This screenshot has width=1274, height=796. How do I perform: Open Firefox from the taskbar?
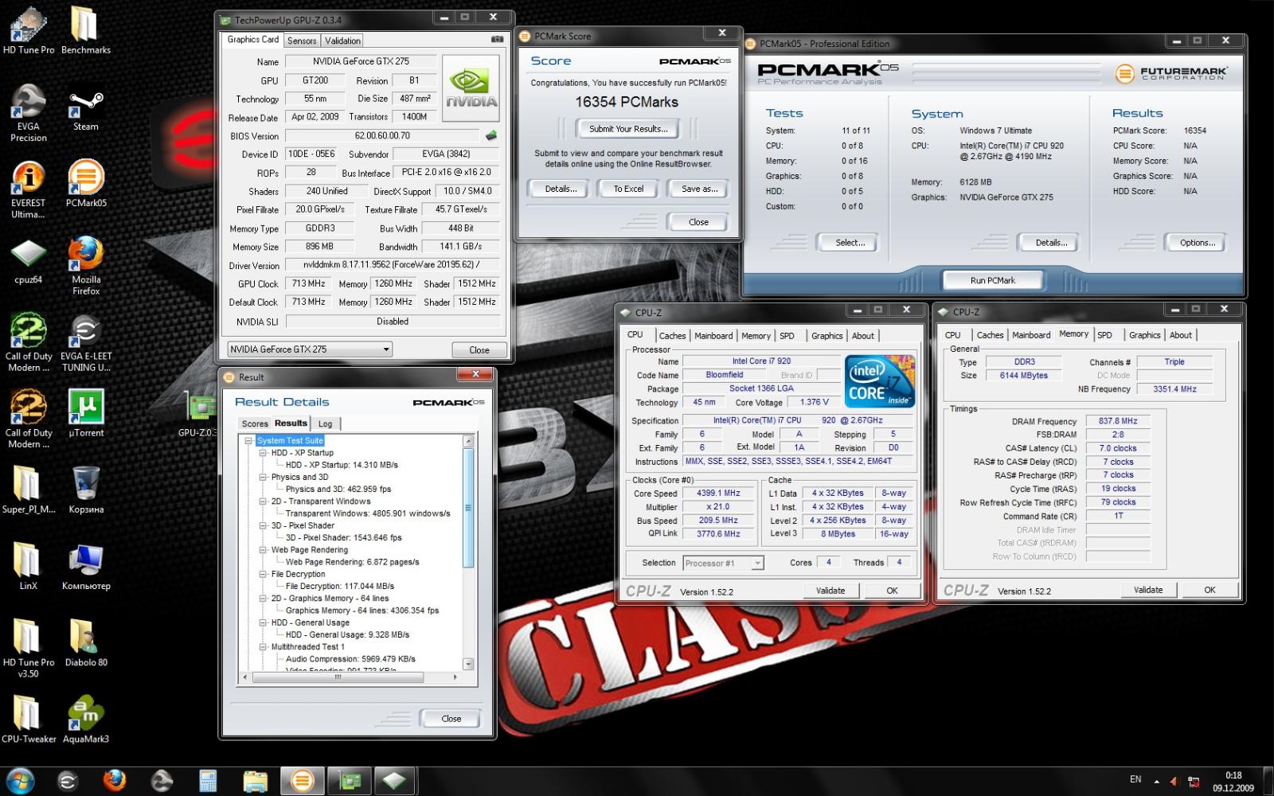click(115, 780)
